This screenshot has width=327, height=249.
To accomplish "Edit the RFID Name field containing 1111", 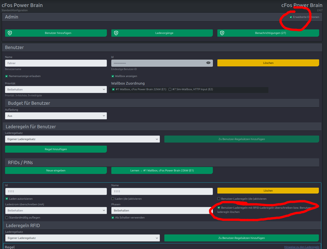I will [162, 192].
